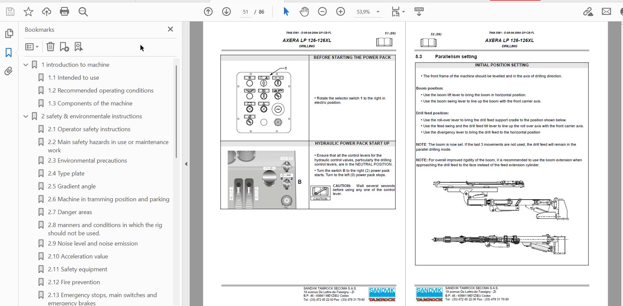The width and height of the screenshot is (623, 306).
Task: Open bookmark '1 introduction to machine'
Action: coord(75,65)
